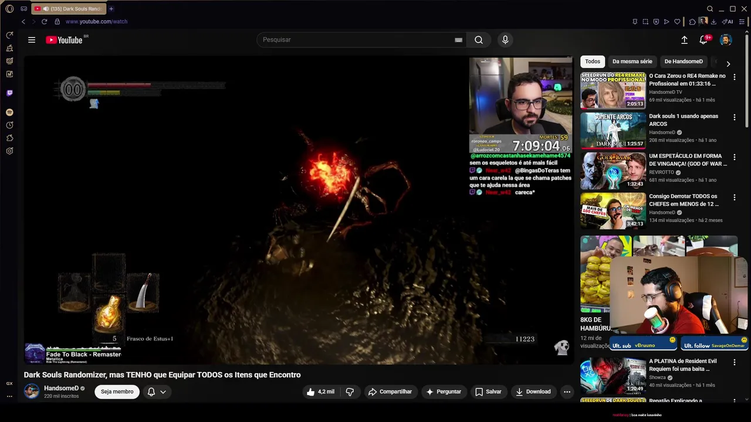Open HandsomeD channel name link
The image size is (751, 422).
pos(61,388)
